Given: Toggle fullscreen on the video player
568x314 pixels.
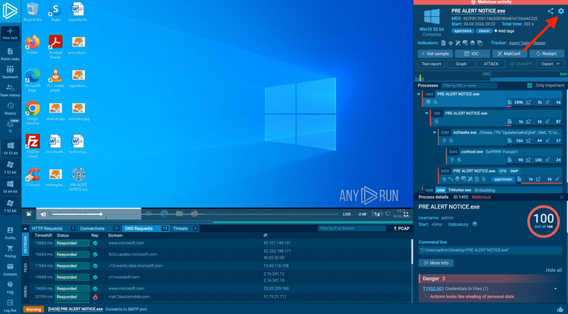Looking at the screenshot, I should 406,214.
